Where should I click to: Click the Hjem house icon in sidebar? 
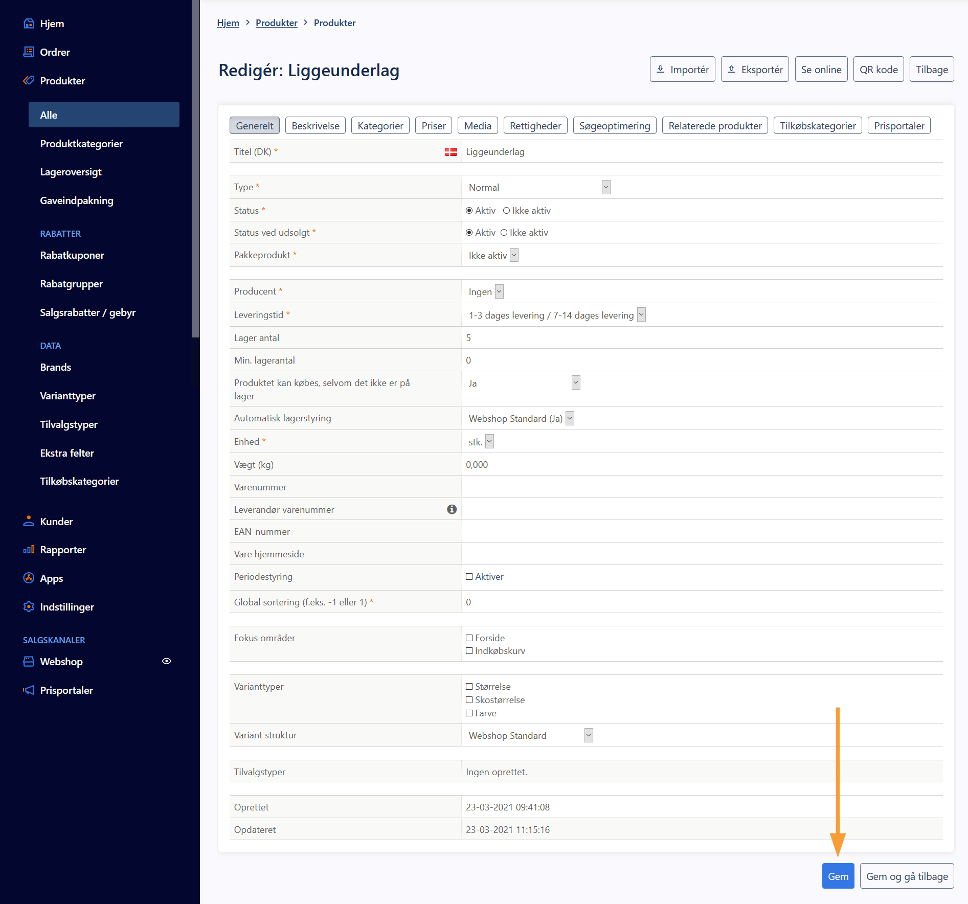point(29,24)
